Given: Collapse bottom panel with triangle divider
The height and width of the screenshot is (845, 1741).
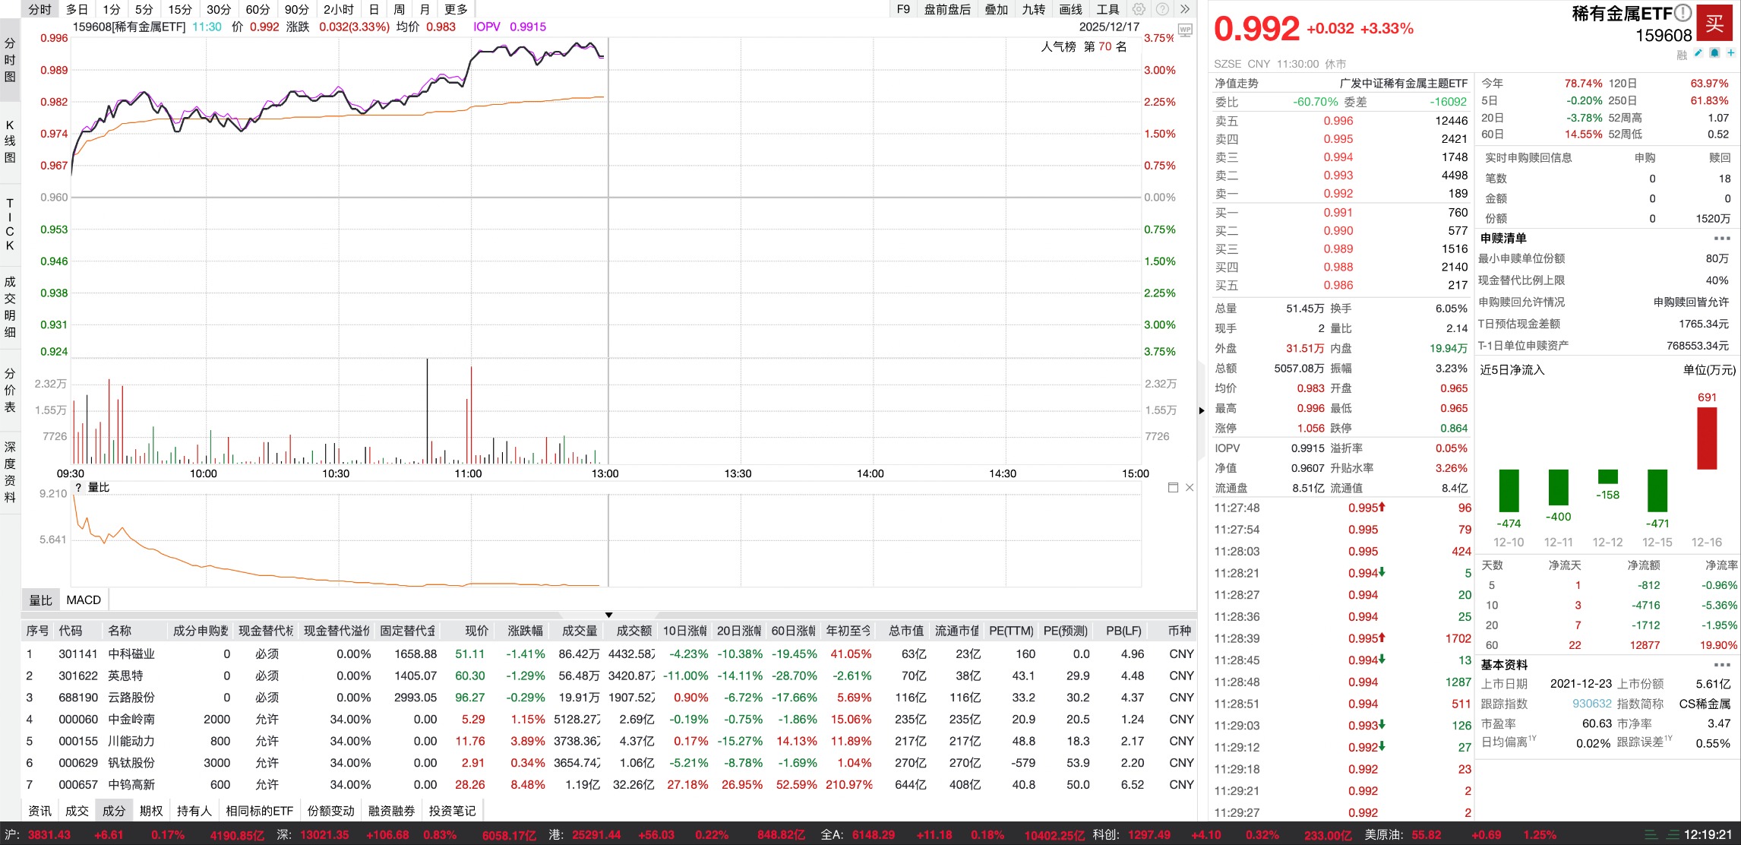Looking at the screenshot, I should (x=608, y=615).
